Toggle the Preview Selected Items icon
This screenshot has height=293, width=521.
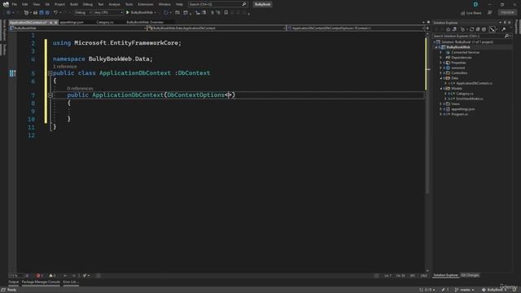492,29
